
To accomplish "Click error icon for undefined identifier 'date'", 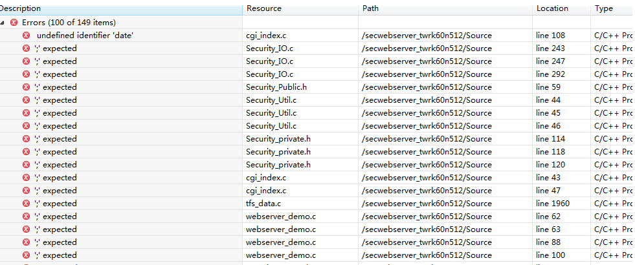I will [x=27, y=36].
